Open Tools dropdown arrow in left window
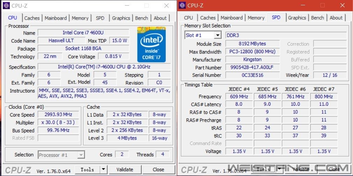This screenshot has width=353, height=176. pos(103,169)
